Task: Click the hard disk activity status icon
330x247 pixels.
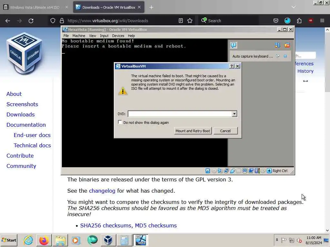Action: click(208, 171)
